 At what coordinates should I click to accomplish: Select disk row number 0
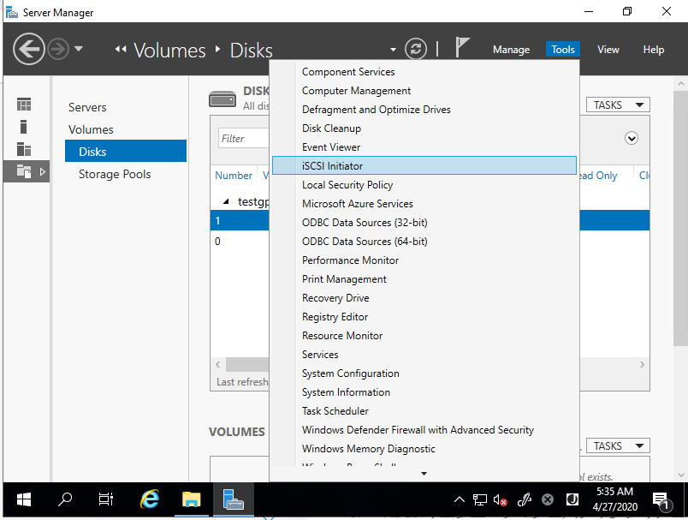click(240, 241)
